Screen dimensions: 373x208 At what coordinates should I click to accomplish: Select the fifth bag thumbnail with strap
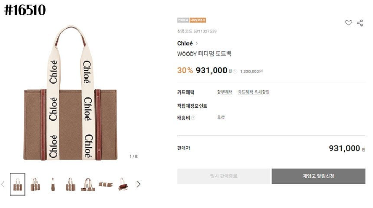point(88,184)
